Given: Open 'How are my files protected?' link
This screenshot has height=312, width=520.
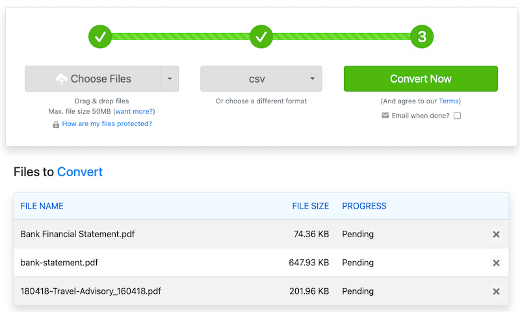Looking at the screenshot, I should (x=107, y=123).
